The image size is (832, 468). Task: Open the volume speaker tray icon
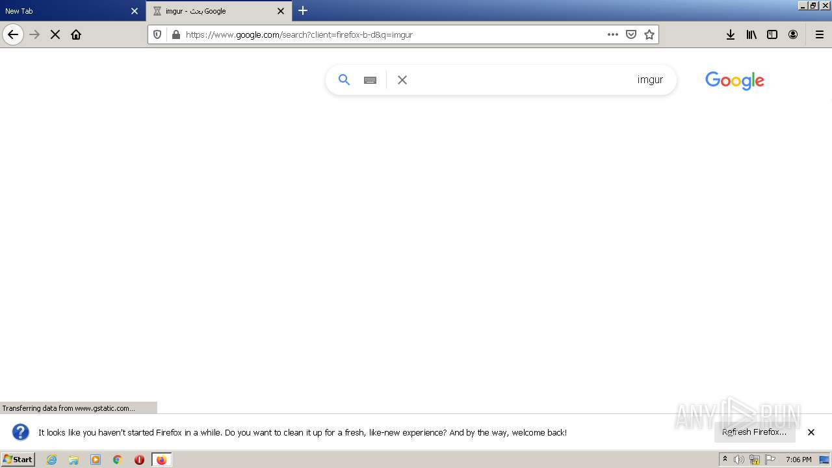coord(739,460)
